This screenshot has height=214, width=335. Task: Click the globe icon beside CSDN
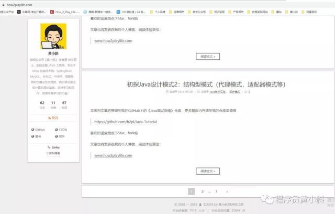[57, 130]
